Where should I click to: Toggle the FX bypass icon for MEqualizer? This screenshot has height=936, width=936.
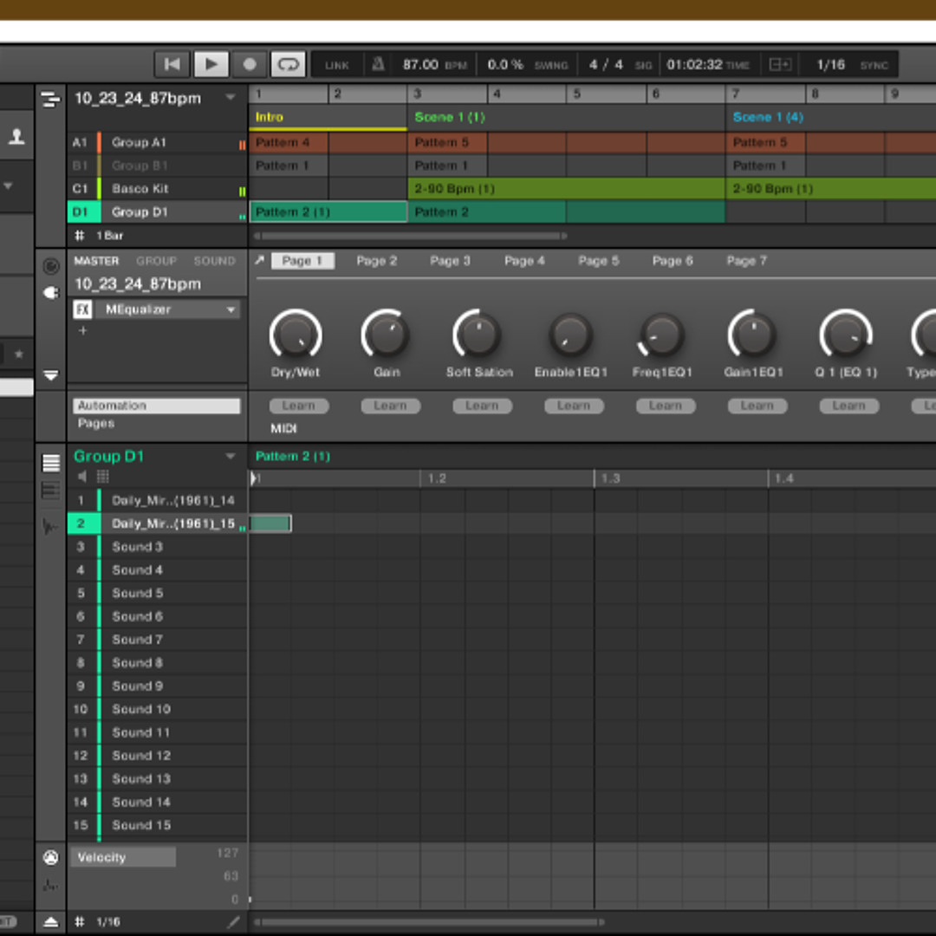tap(82, 309)
